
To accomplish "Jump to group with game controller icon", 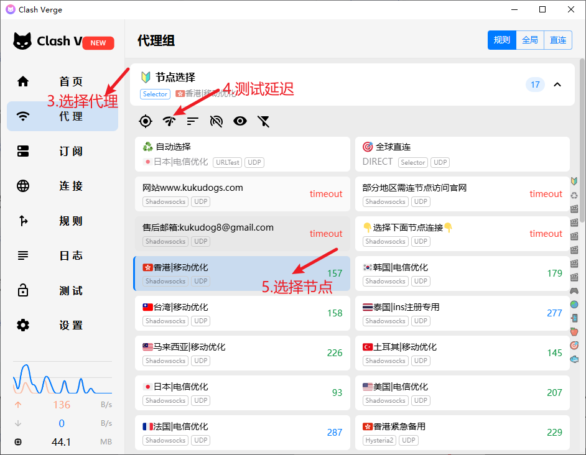I will tap(574, 291).
